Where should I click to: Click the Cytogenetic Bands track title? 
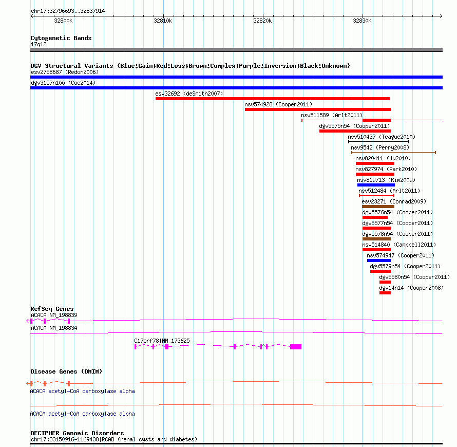[x=61, y=38]
